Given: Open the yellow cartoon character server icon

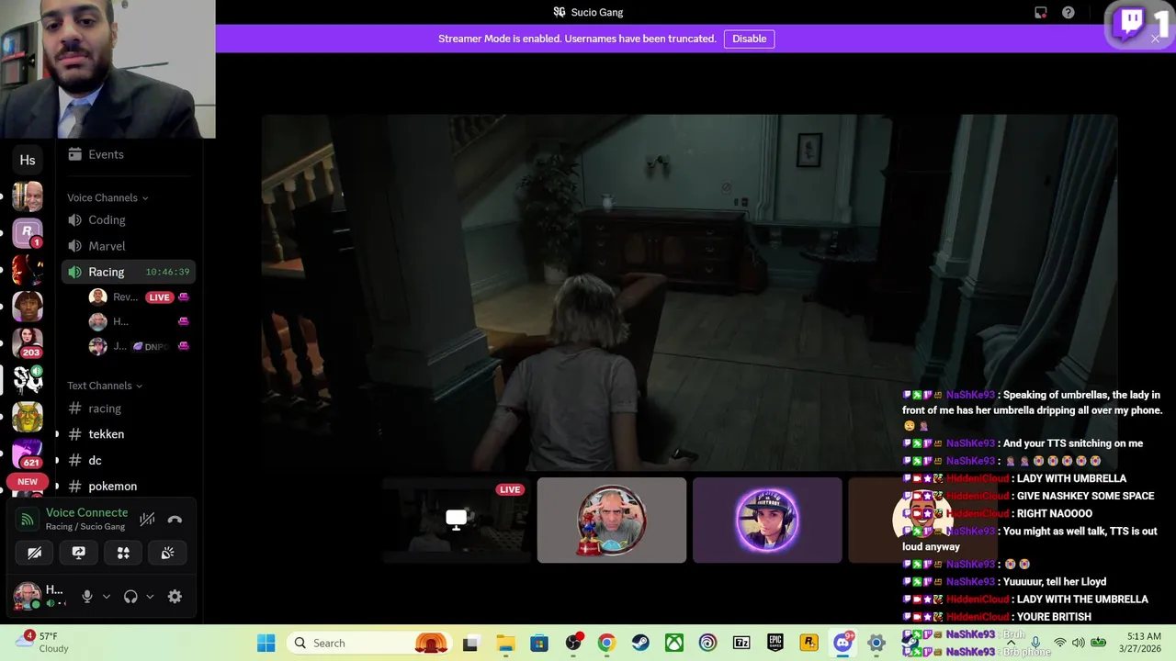Looking at the screenshot, I should tap(28, 417).
